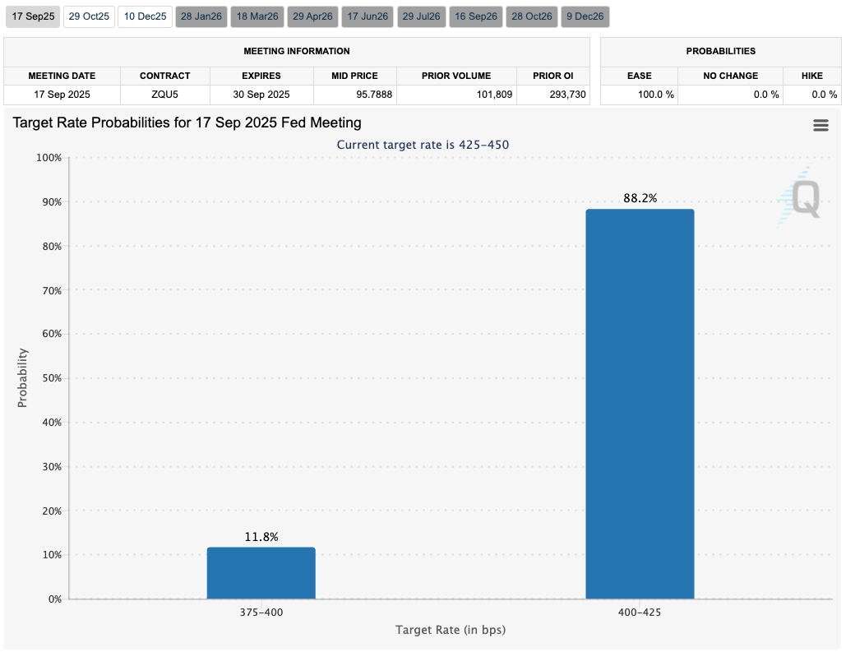Click the Q watermark logo on chart

click(x=801, y=198)
